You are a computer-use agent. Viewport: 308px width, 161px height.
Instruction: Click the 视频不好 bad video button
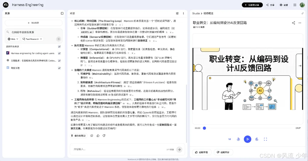(x=223, y=152)
